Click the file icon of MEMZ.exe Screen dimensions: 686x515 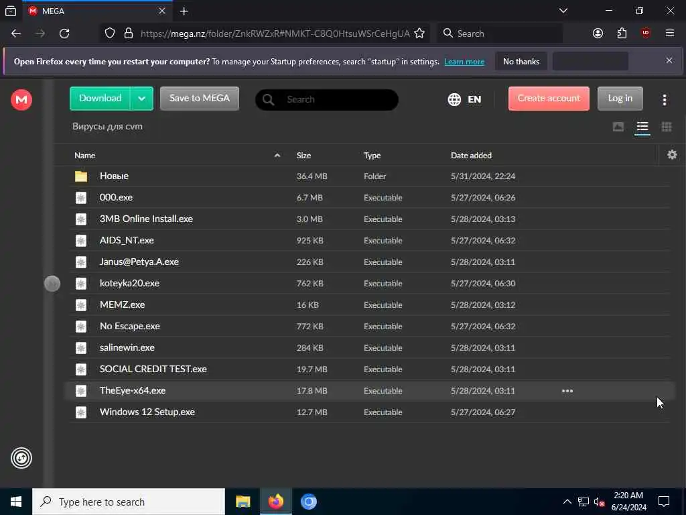[x=81, y=305]
